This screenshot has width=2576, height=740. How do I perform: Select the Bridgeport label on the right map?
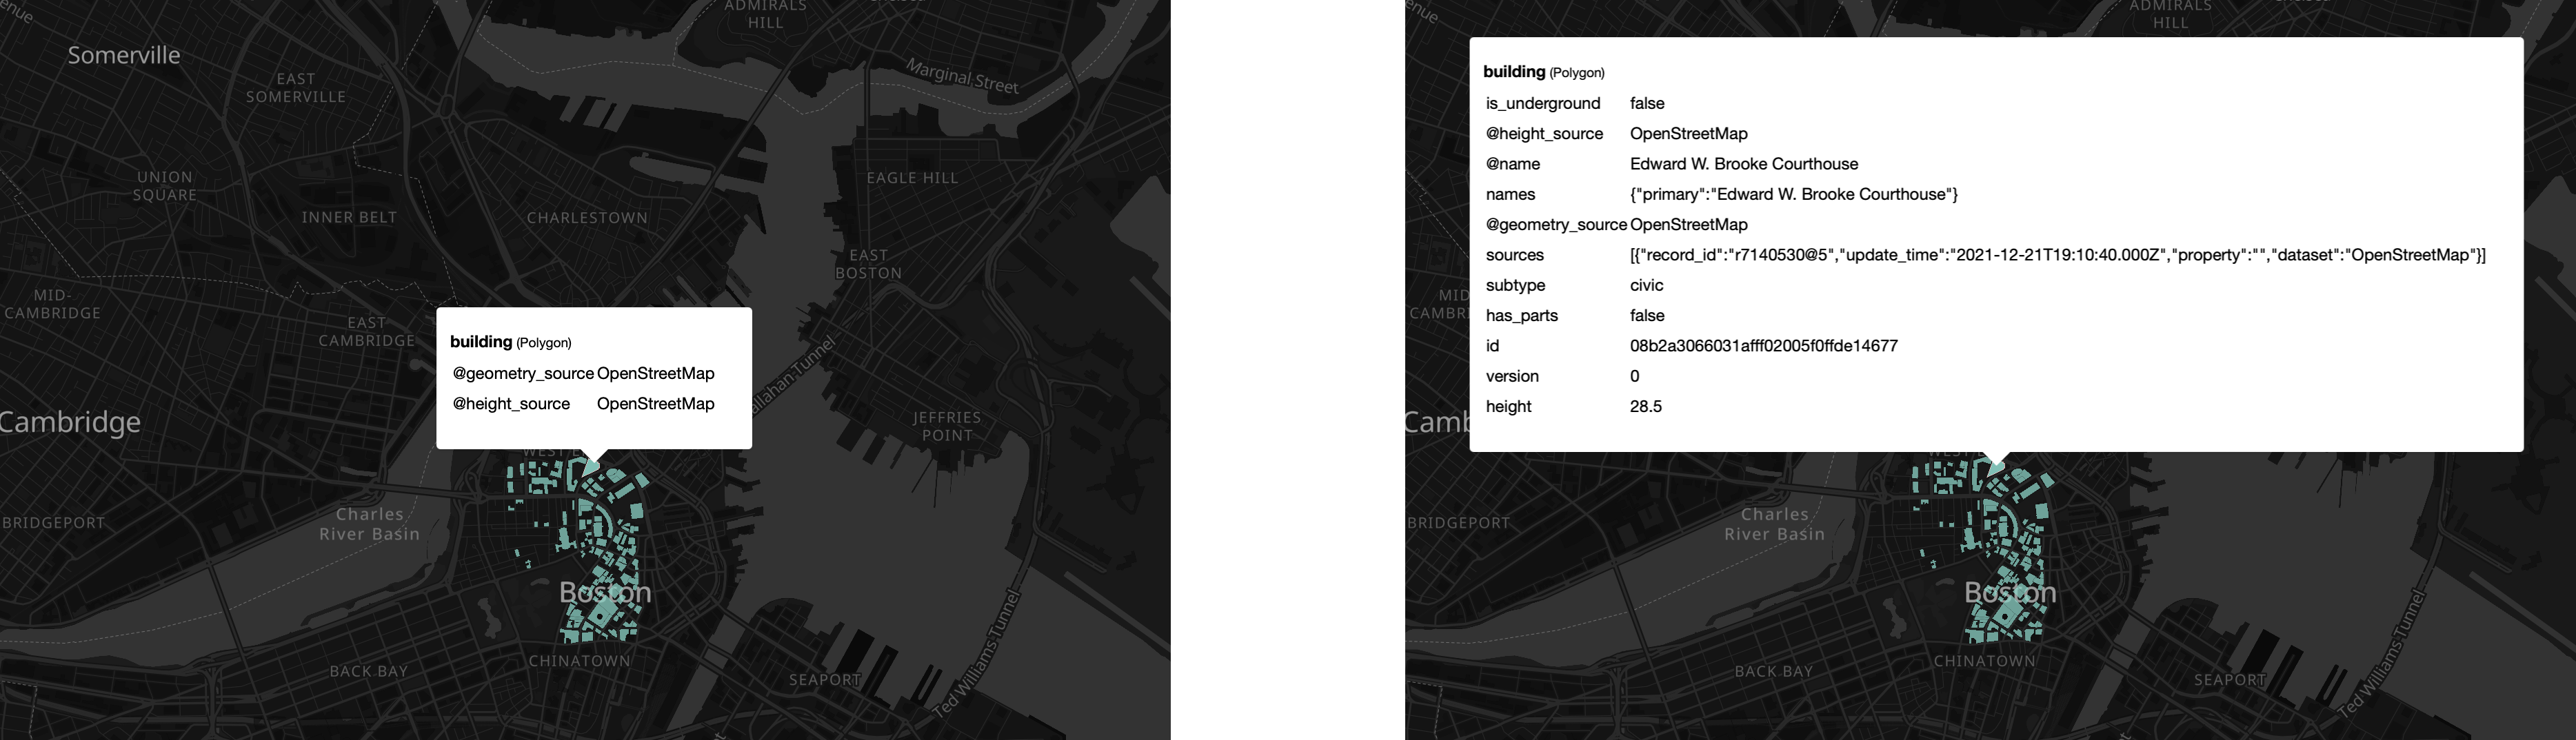click(1459, 522)
